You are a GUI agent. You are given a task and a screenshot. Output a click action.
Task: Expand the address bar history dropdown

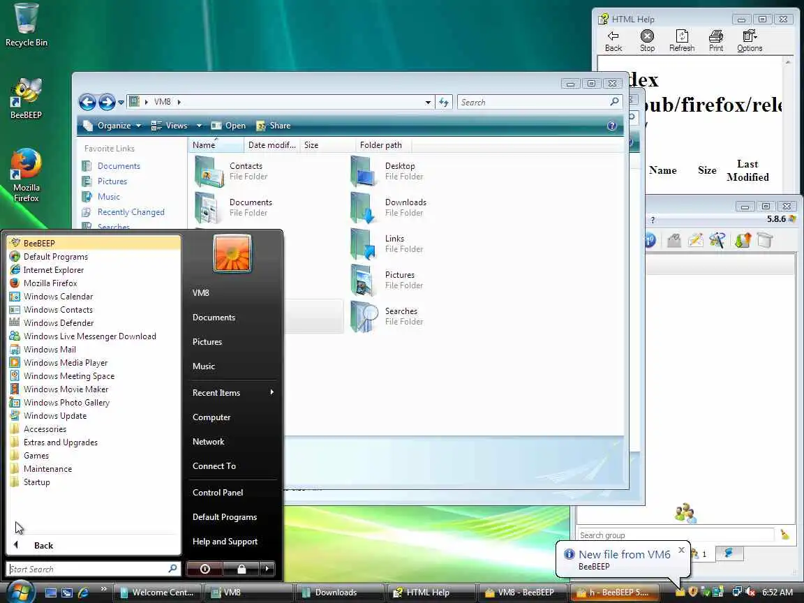pos(428,102)
